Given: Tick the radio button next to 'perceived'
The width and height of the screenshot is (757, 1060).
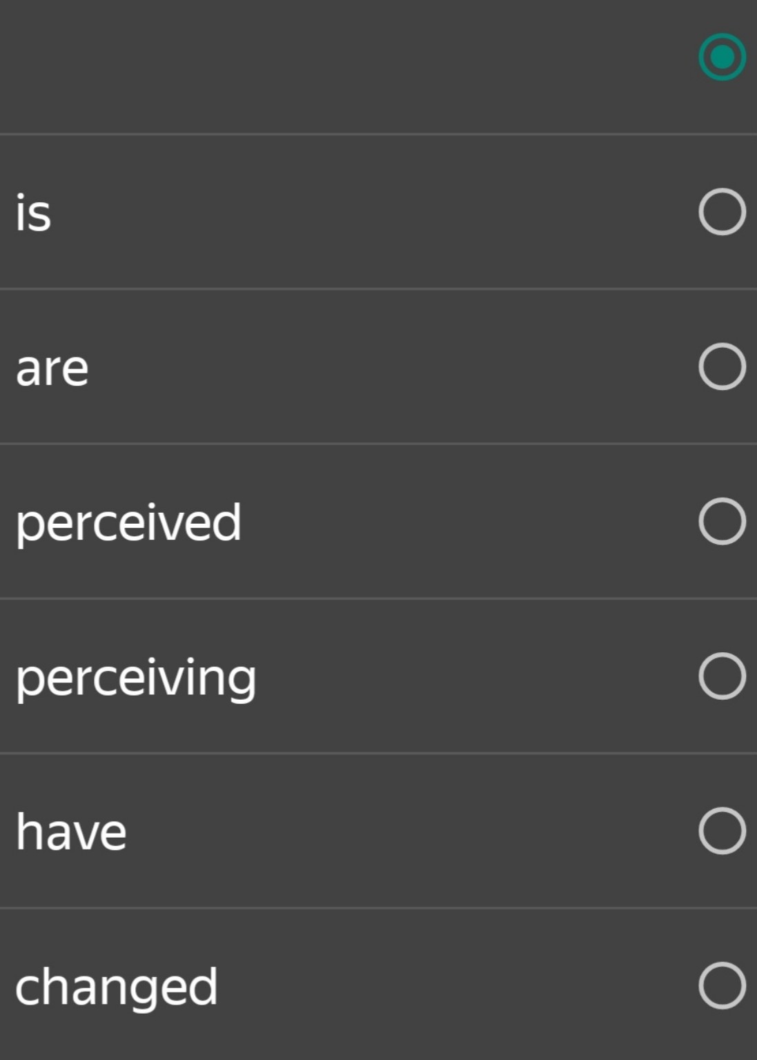Looking at the screenshot, I should tap(722, 521).
